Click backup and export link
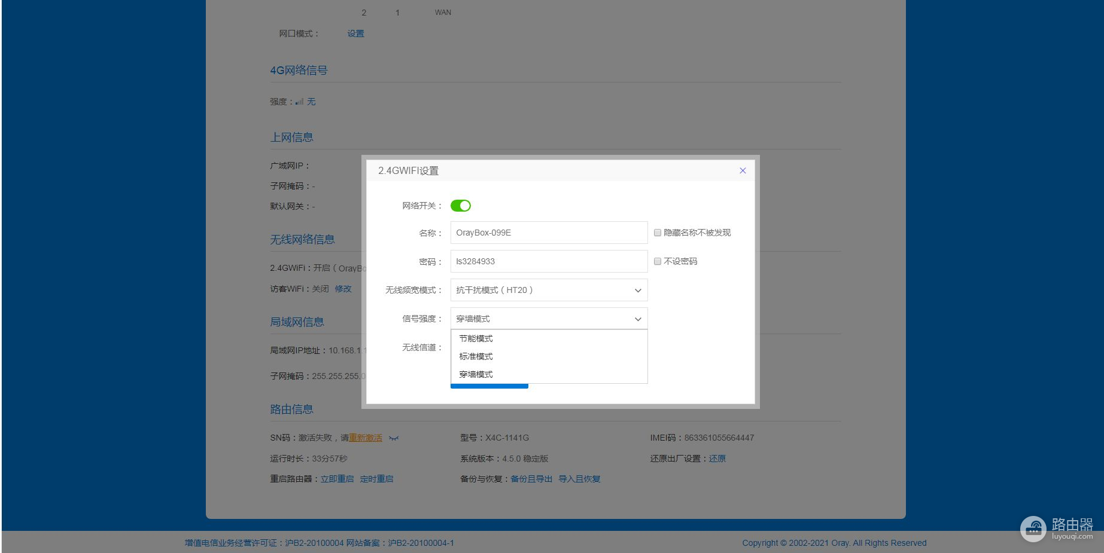 531,479
